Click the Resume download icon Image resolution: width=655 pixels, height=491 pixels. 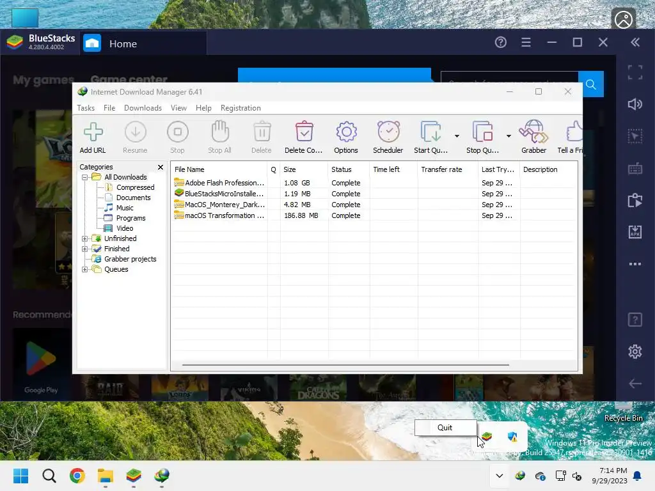pos(136,132)
